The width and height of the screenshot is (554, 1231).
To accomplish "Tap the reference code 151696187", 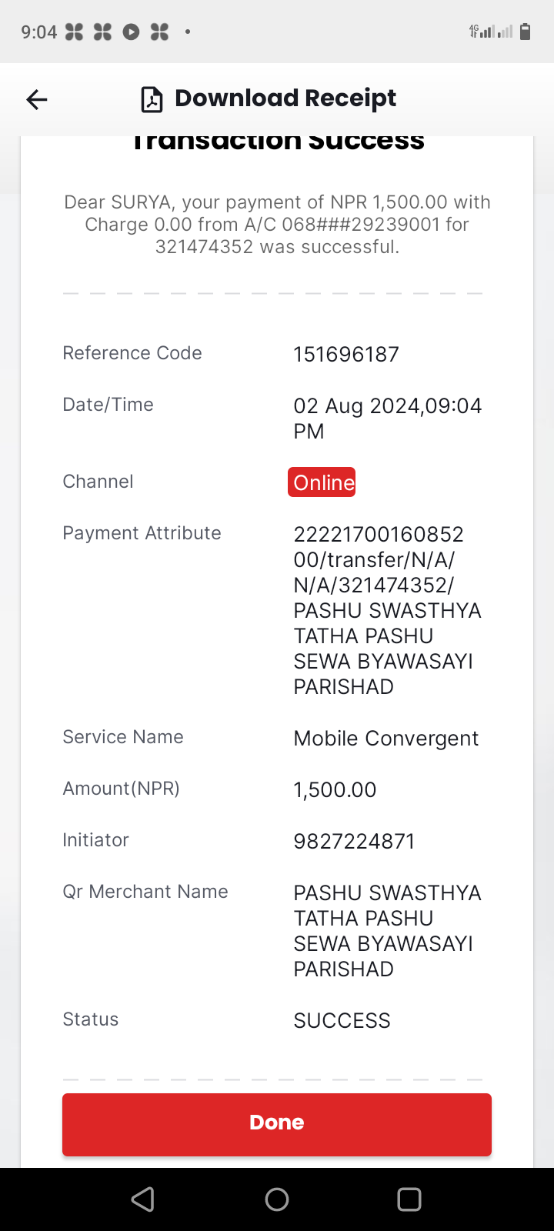I will [346, 355].
